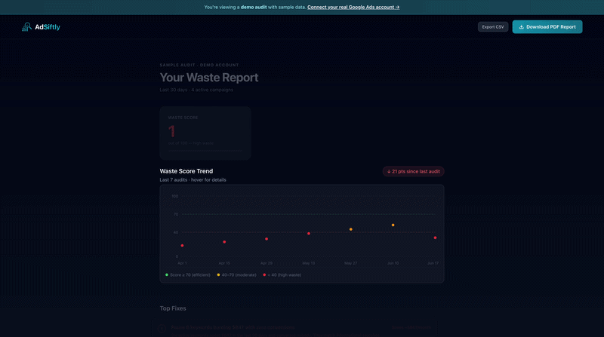The image size is (604, 337).
Task: Click the AdSiftly brand name text
Action: (x=48, y=27)
